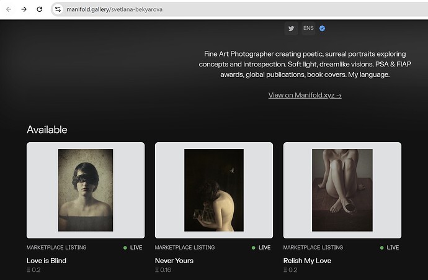This screenshot has width=428, height=280.
Task: Focus the manifold.gallery address bar
Action: [x=186, y=9]
